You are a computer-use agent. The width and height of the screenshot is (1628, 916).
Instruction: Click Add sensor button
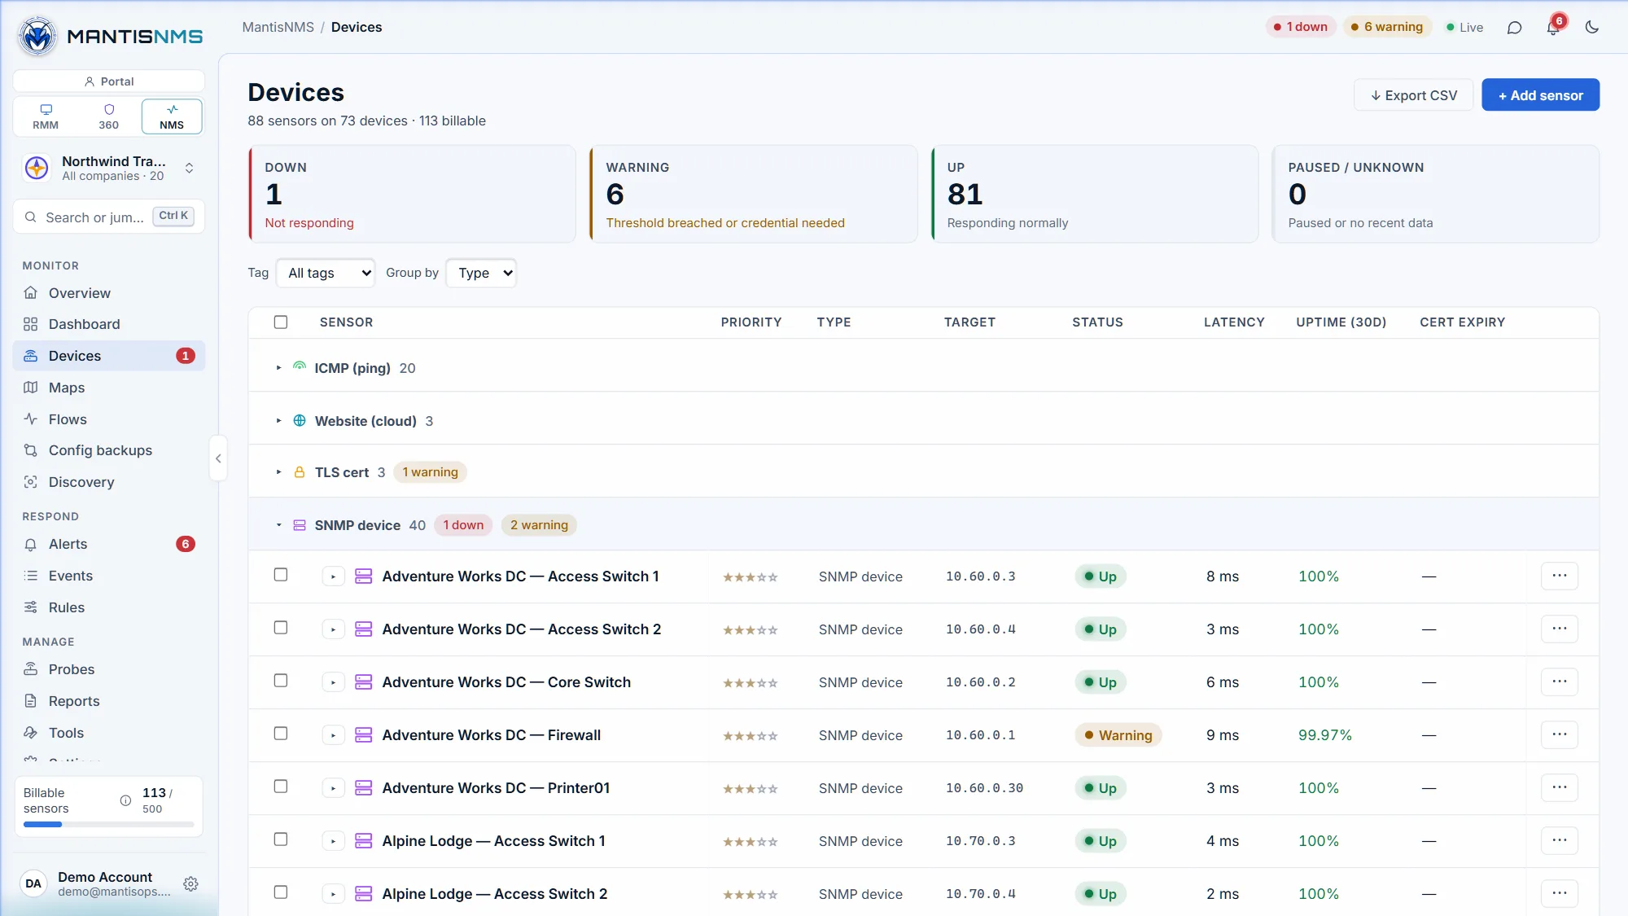[x=1540, y=95]
